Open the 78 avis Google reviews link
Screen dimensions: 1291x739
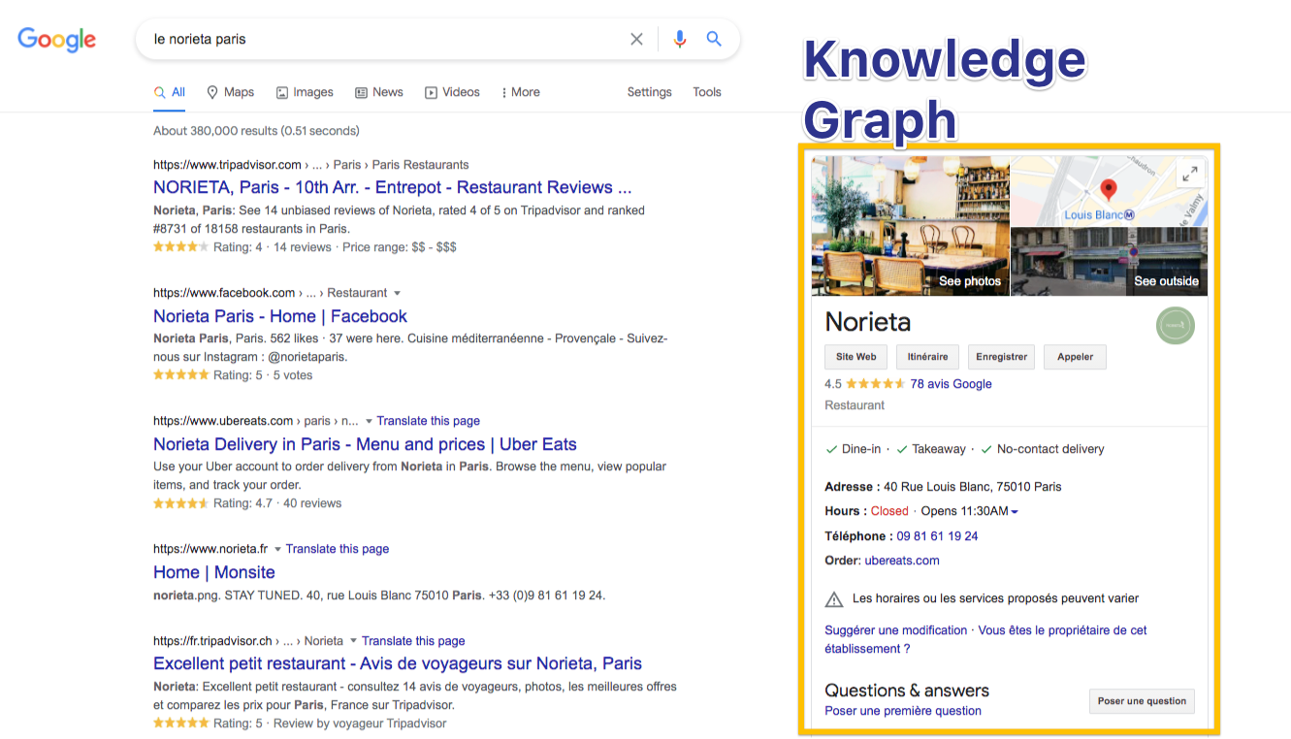pyautogui.click(x=951, y=384)
